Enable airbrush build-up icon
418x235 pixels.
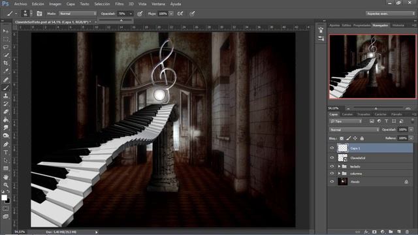(180, 14)
